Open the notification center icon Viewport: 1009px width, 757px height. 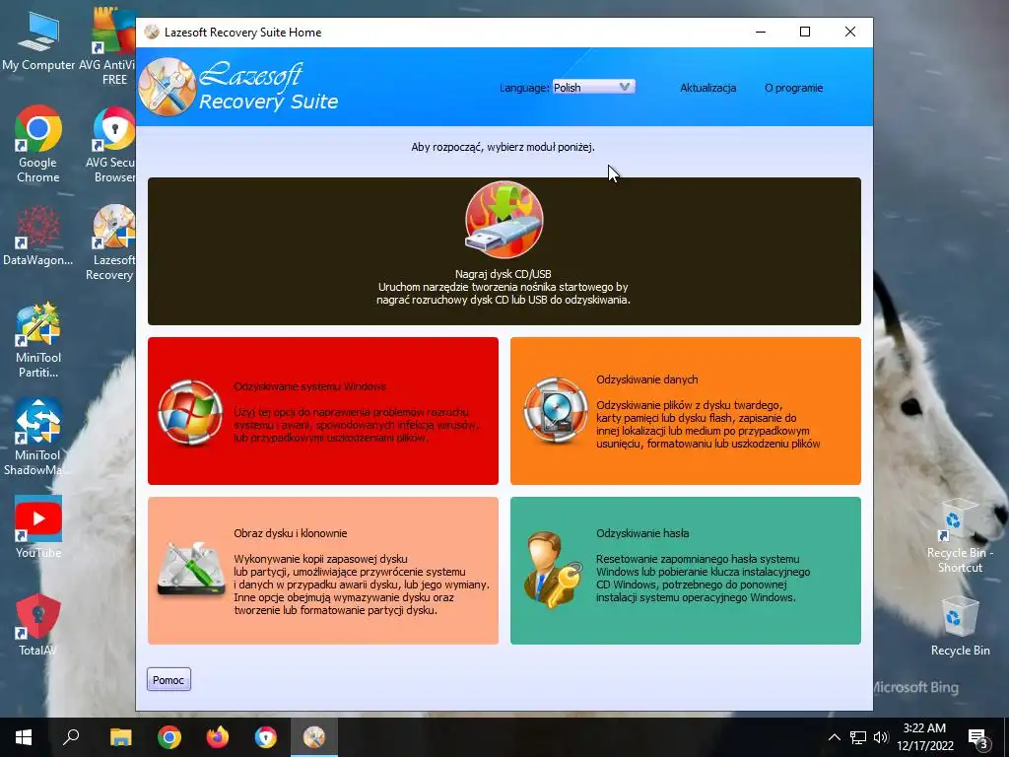[x=978, y=737]
